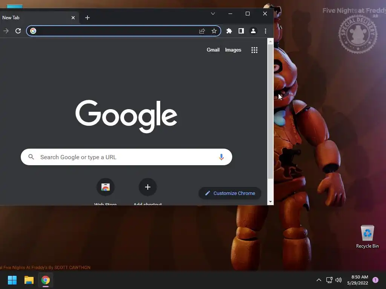Image resolution: width=386 pixels, height=289 pixels.
Task: Open the notification badge in taskbar
Action: coord(375,280)
